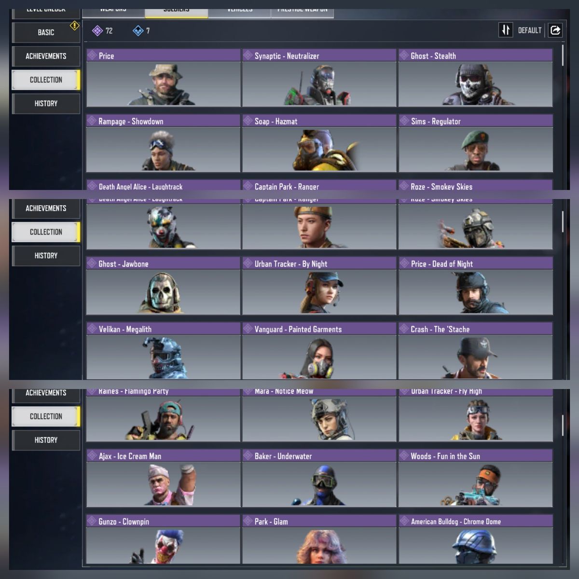The image size is (579, 579).
Task: Click rarity diamond icon beside Ghost - Jawbone
Action: (x=92, y=263)
